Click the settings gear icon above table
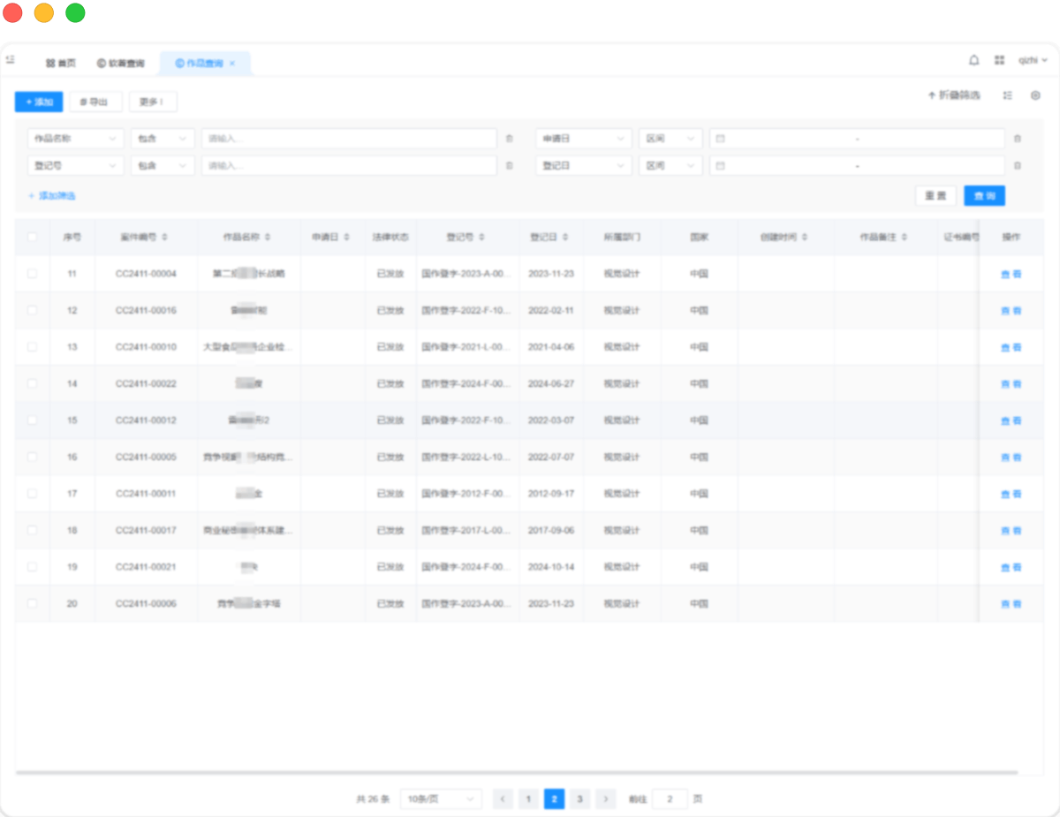Image resolution: width=1060 pixels, height=817 pixels. 1035,95
